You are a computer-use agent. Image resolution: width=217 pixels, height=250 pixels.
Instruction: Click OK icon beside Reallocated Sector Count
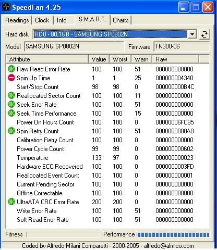tap(11, 95)
